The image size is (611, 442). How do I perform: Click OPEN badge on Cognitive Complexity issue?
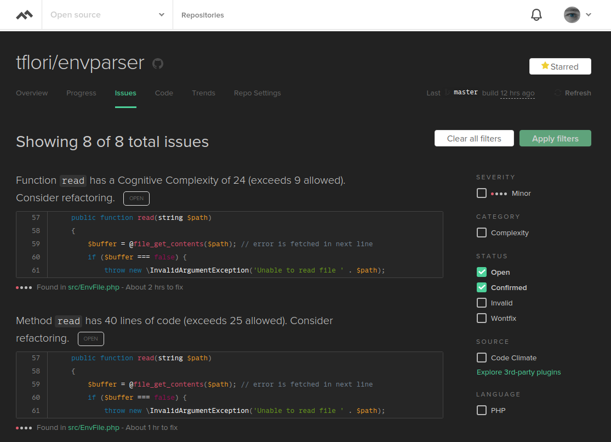(136, 198)
